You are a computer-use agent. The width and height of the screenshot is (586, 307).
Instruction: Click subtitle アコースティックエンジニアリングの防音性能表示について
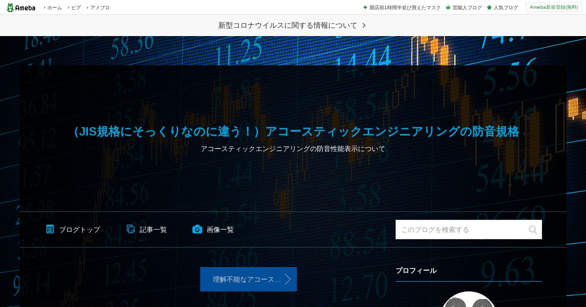[x=293, y=149]
